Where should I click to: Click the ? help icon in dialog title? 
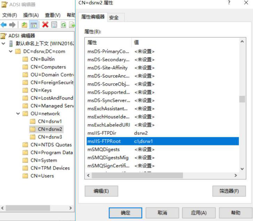point(229,2)
